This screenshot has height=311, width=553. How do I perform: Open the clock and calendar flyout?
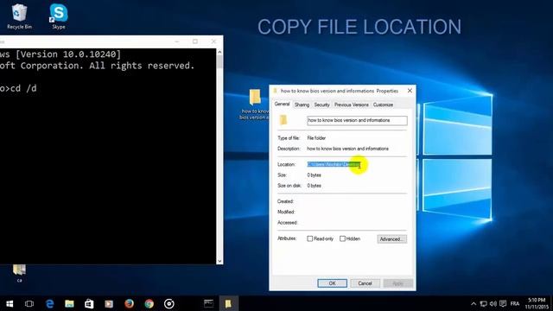[x=537, y=303]
